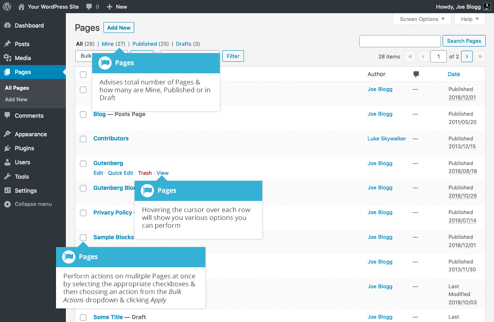Click the Filter button
This screenshot has width=494, height=322.
point(233,56)
